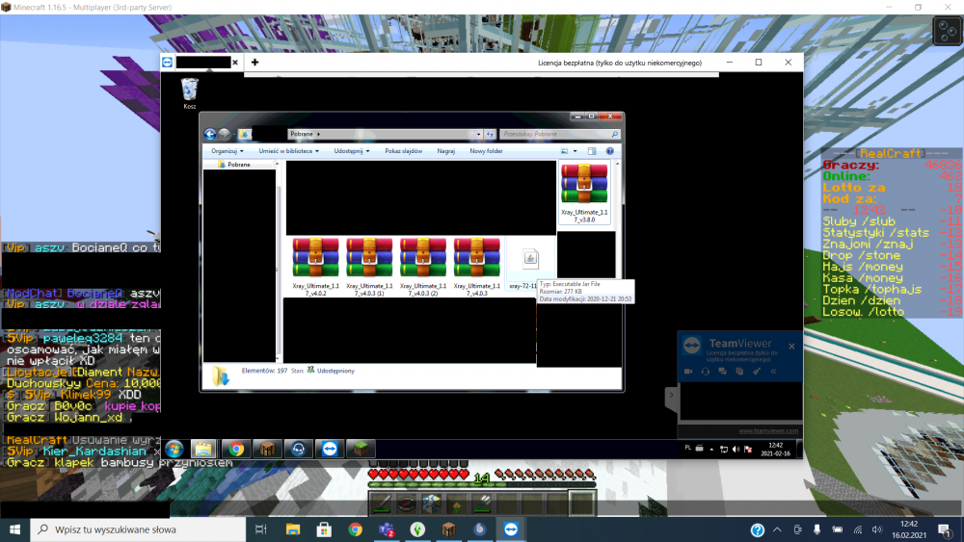Click Pokaz slajdów in Explorer toolbar

tap(403, 151)
